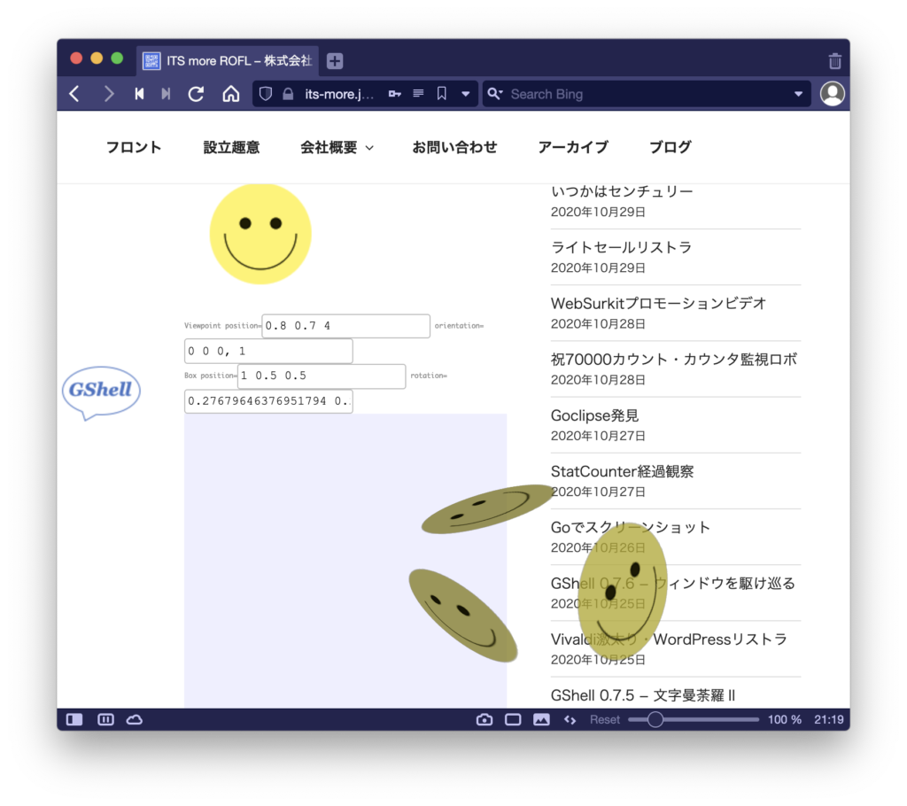The height and width of the screenshot is (806, 907).
Task: Adjust the page zoom slider
Action: [655, 719]
